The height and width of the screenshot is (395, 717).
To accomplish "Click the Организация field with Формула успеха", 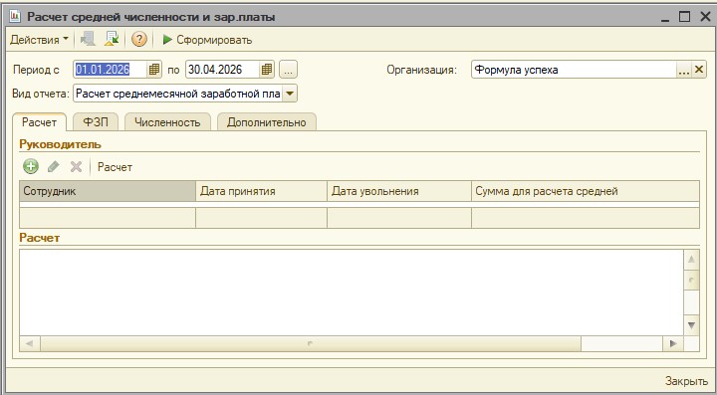I will tap(574, 70).
